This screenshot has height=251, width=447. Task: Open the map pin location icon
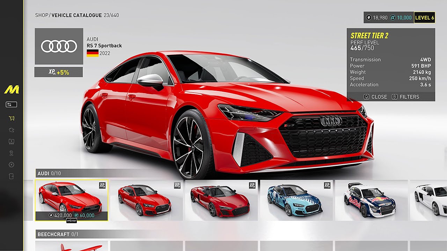click(x=12, y=153)
